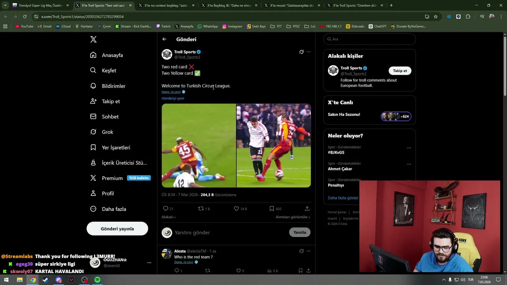Go back with Gönderi arrow
This screenshot has width=507, height=285.
(x=164, y=39)
